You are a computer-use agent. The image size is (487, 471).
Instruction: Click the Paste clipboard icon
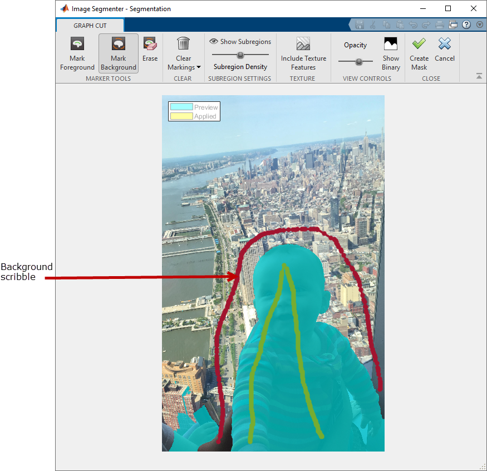[x=400, y=25]
